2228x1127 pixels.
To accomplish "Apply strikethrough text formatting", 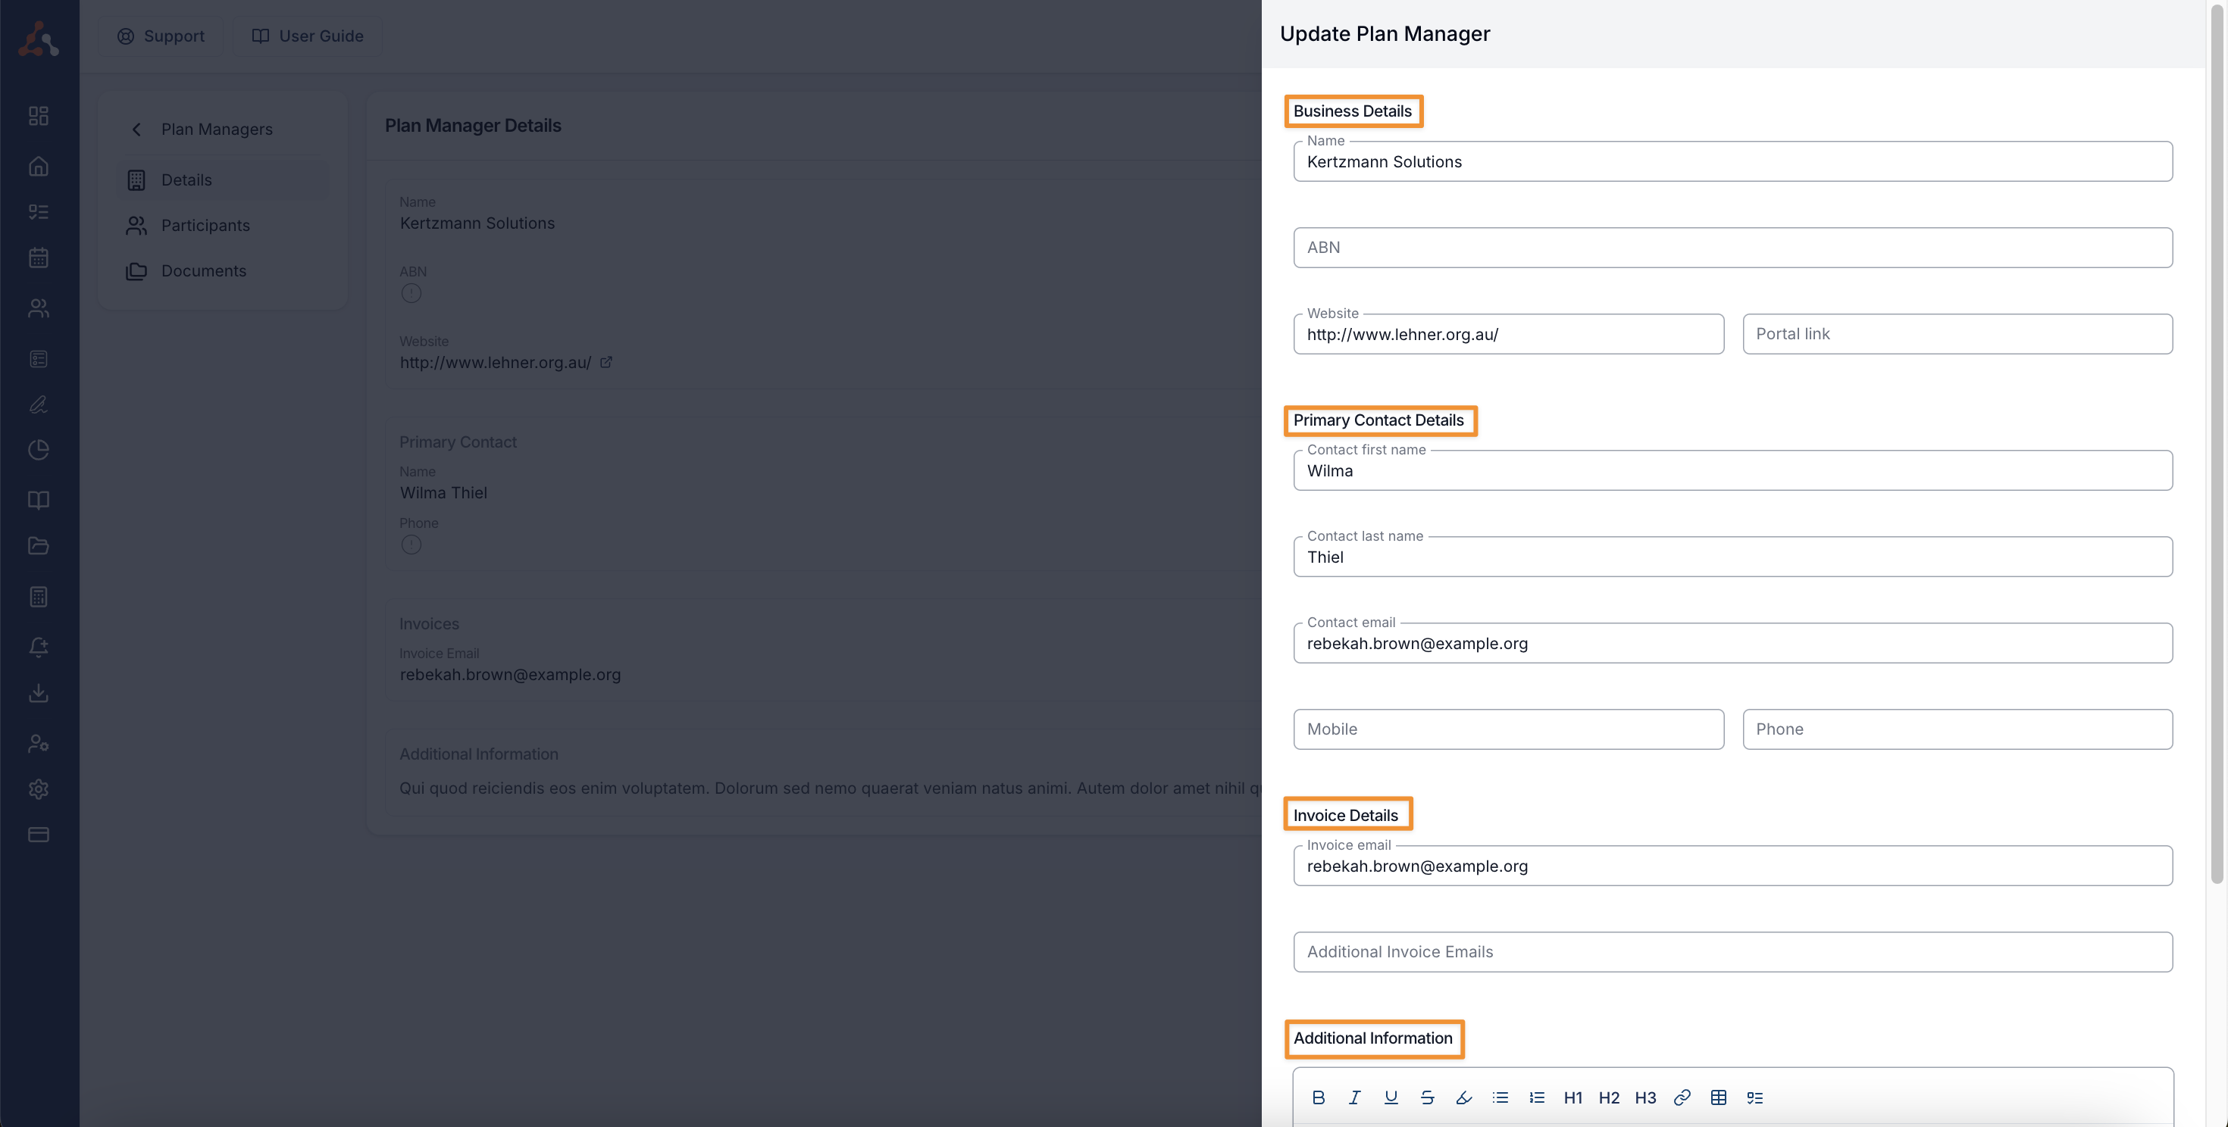I will (1427, 1097).
